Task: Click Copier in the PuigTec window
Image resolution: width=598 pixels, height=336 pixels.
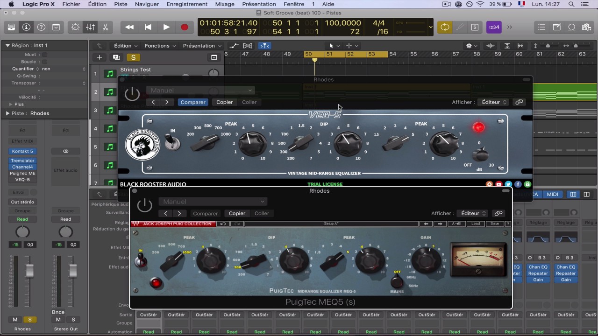Action: click(x=237, y=213)
